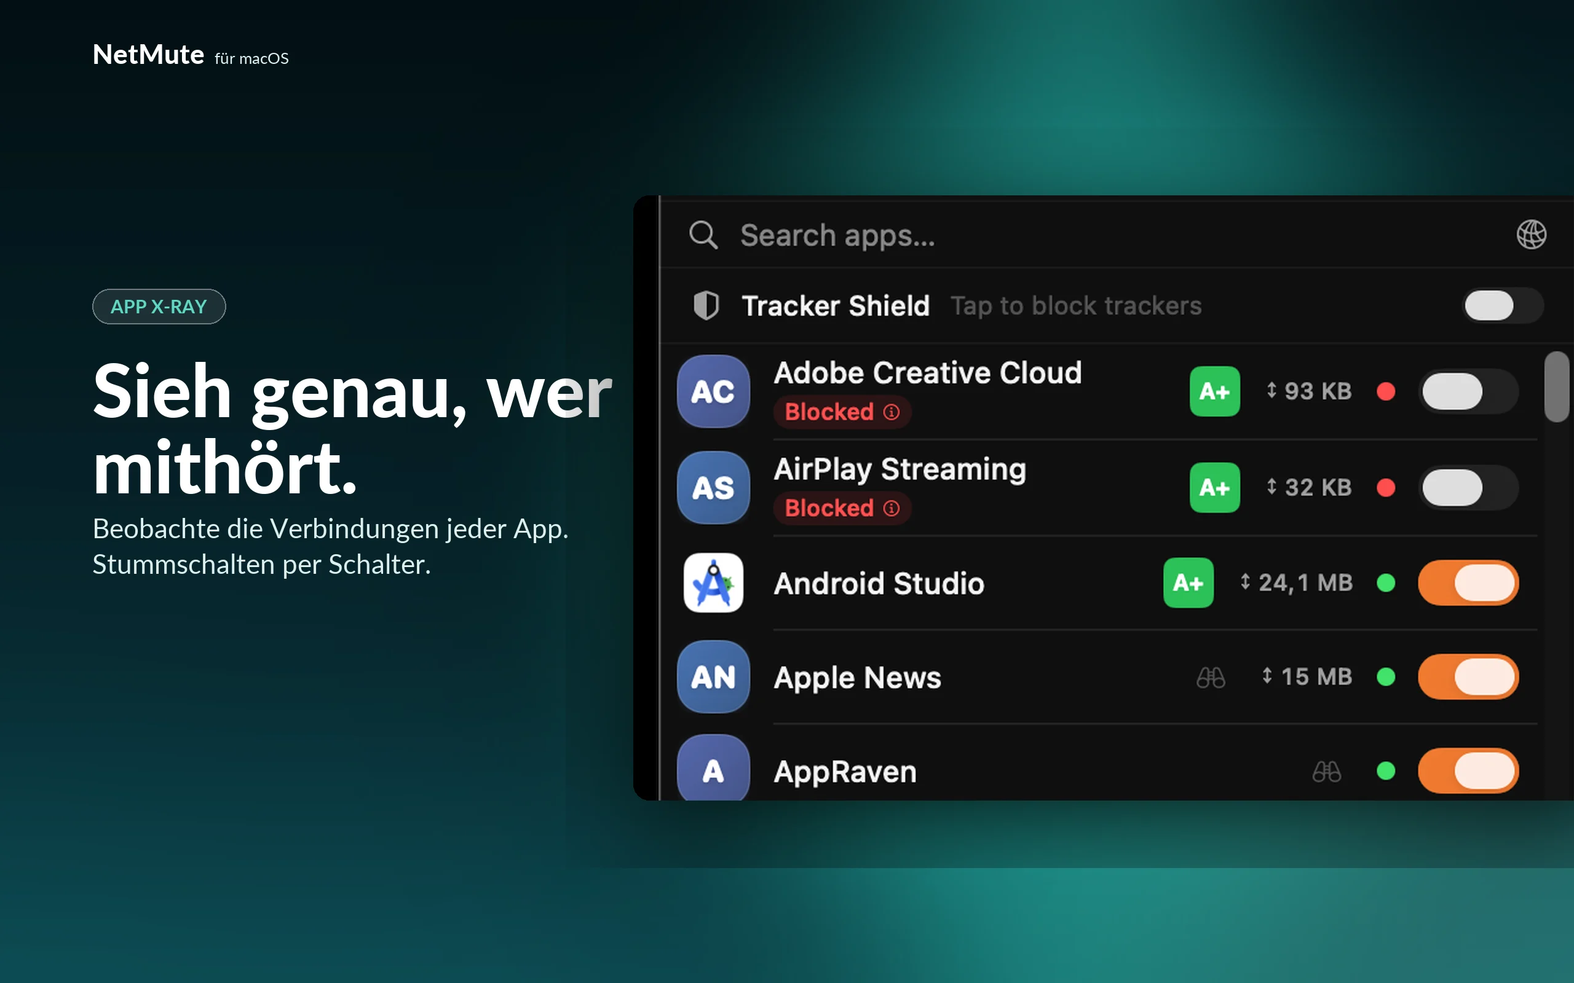
Task: Click the 'Tap to block trackers' hint
Action: (1077, 306)
